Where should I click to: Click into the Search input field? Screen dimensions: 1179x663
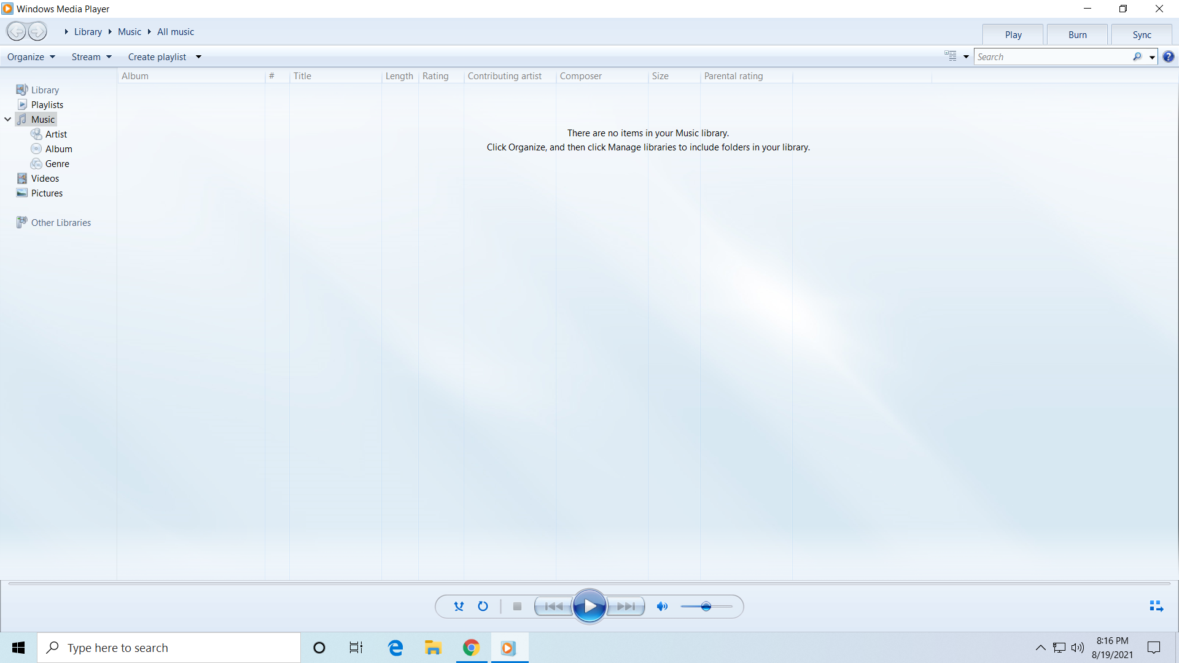click(1053, 56)
